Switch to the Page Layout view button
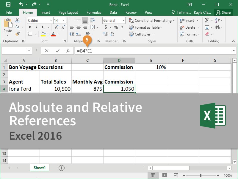The image size is (238, 179). pos(165,175)
